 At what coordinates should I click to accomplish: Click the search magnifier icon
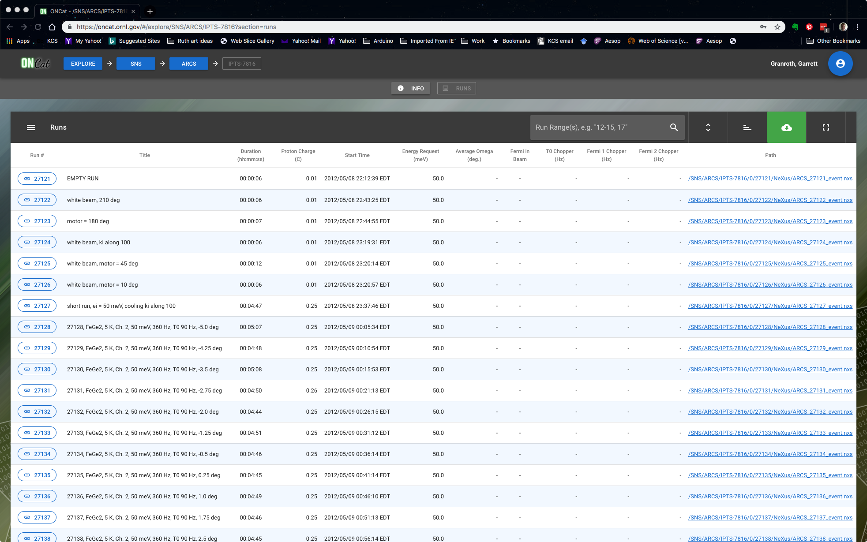click(674, 127)
